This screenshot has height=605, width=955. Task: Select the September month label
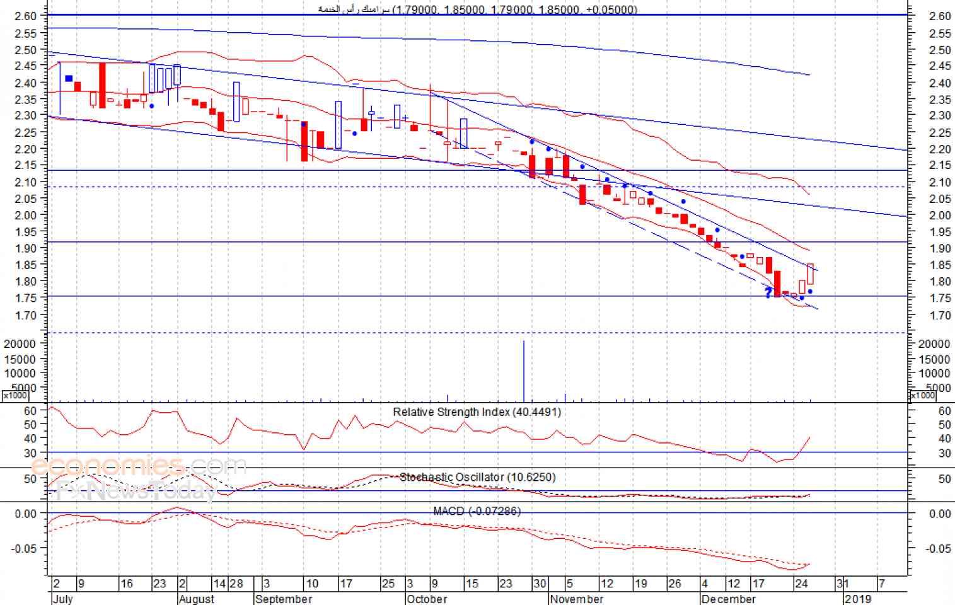pyautogui.click(x=284, y=599)
